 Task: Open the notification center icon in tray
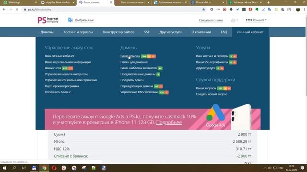[303, 168]
